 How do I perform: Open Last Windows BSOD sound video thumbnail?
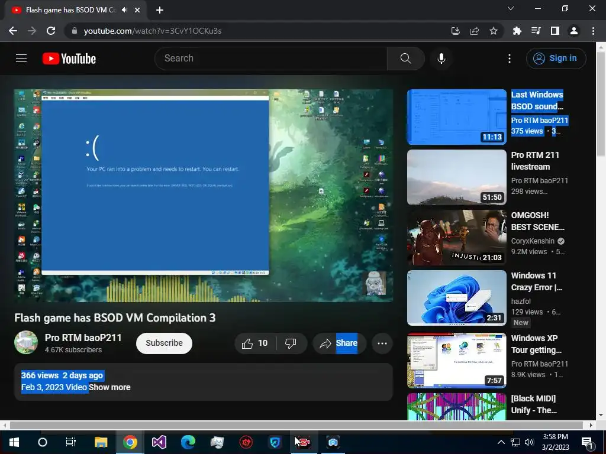coord(456,117)
